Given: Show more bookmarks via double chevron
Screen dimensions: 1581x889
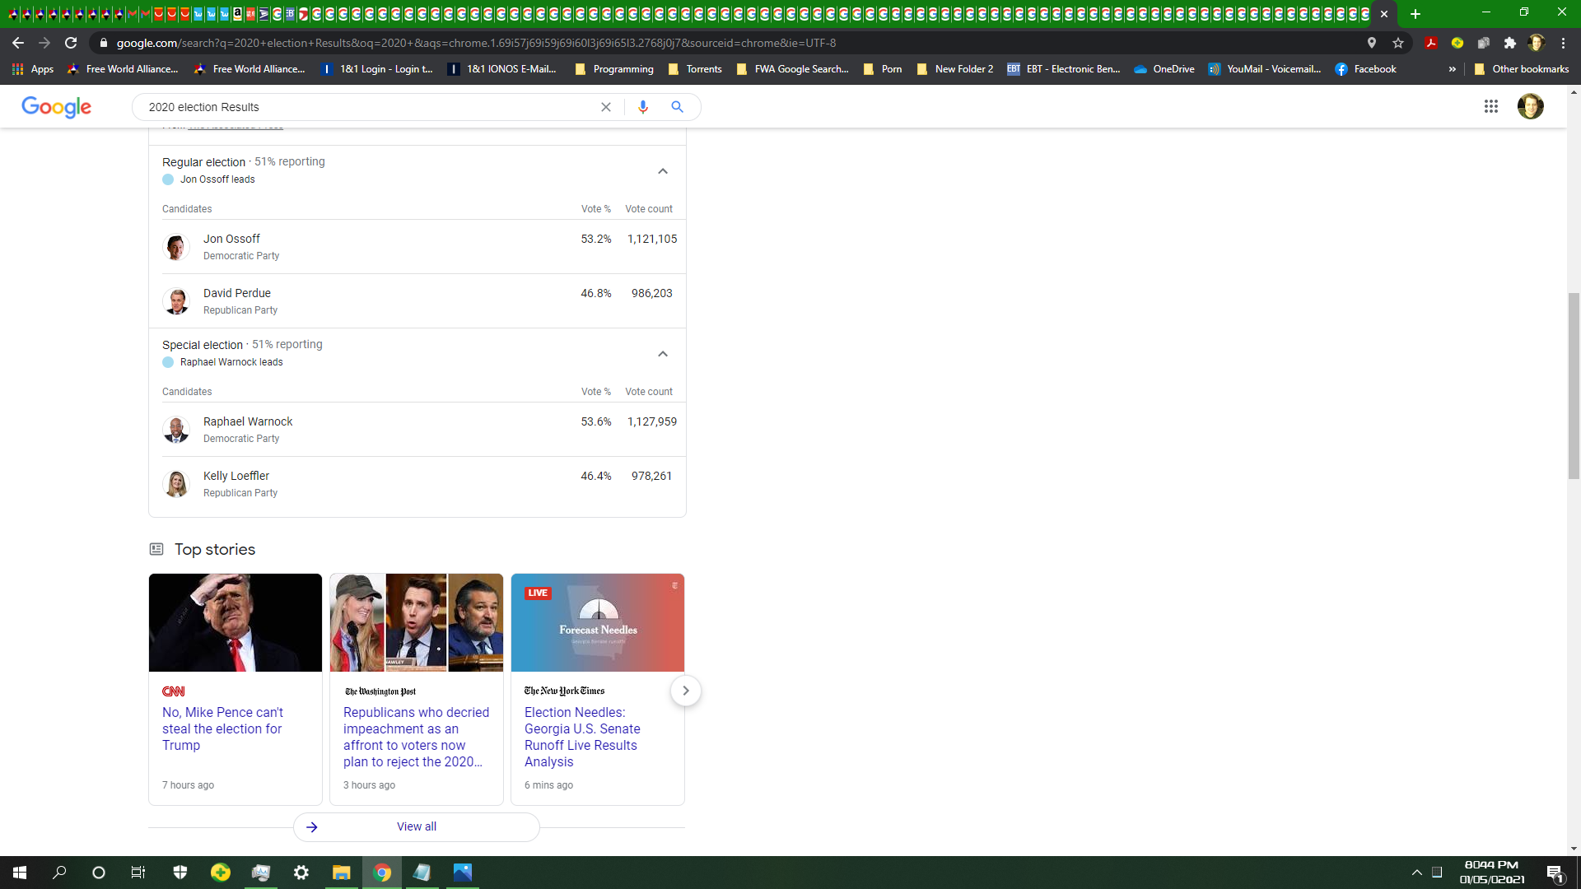Looking at the screenshot, I should point(1452,69).
